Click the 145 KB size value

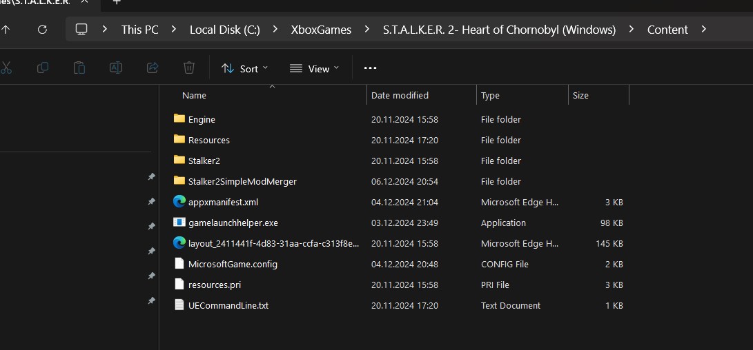click(x=609, y=244)
